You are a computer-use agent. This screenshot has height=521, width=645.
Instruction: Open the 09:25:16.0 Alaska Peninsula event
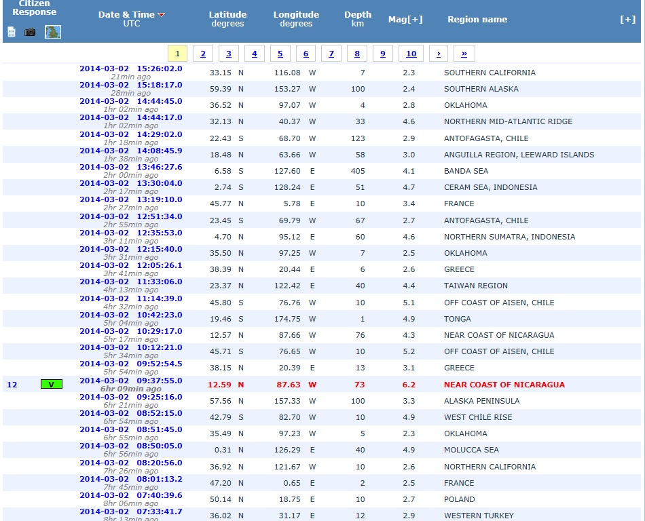(131, 397)
